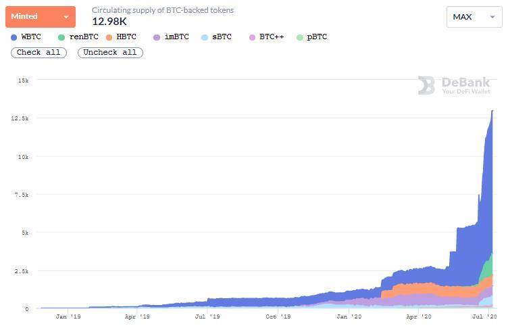Click the Uncheck all button

point(110,52)
